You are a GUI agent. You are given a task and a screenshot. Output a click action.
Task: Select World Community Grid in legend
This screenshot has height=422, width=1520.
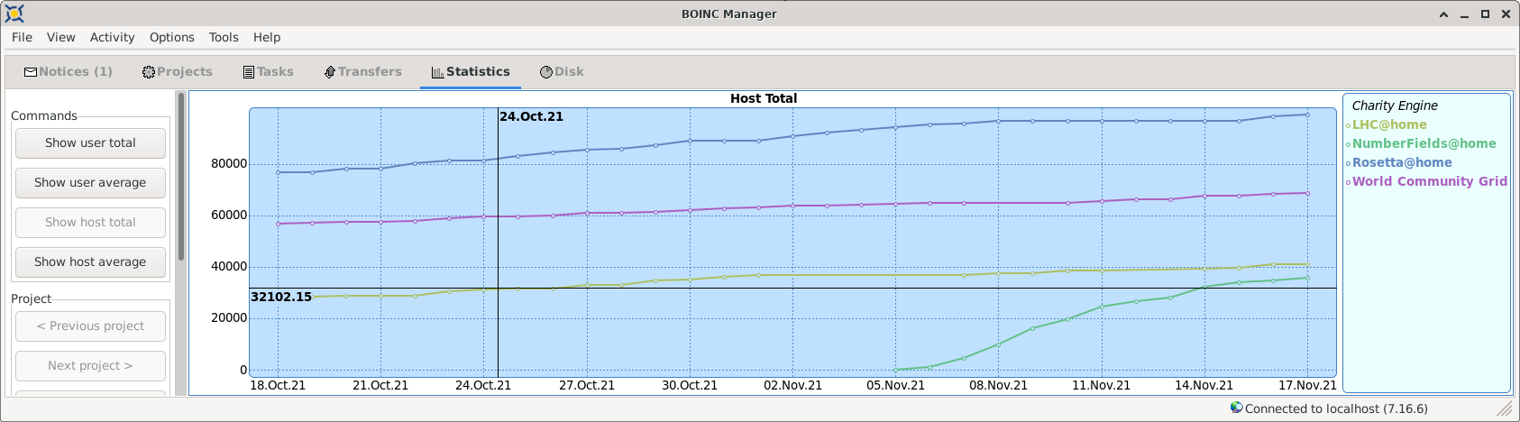pos(1429,181)
